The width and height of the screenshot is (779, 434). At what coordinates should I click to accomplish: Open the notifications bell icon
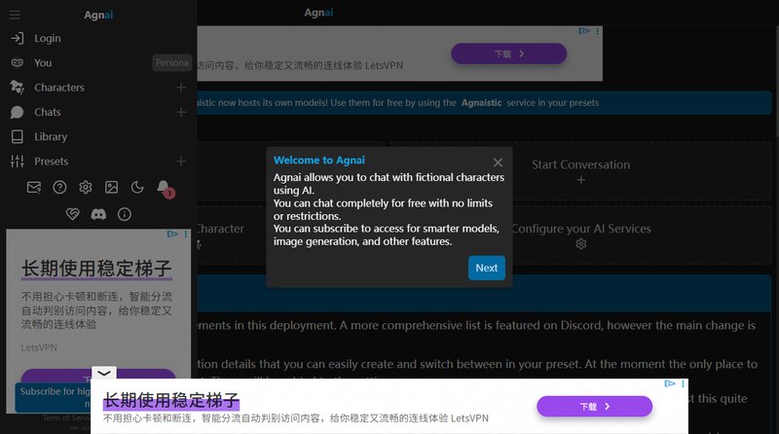coord(163,187)
